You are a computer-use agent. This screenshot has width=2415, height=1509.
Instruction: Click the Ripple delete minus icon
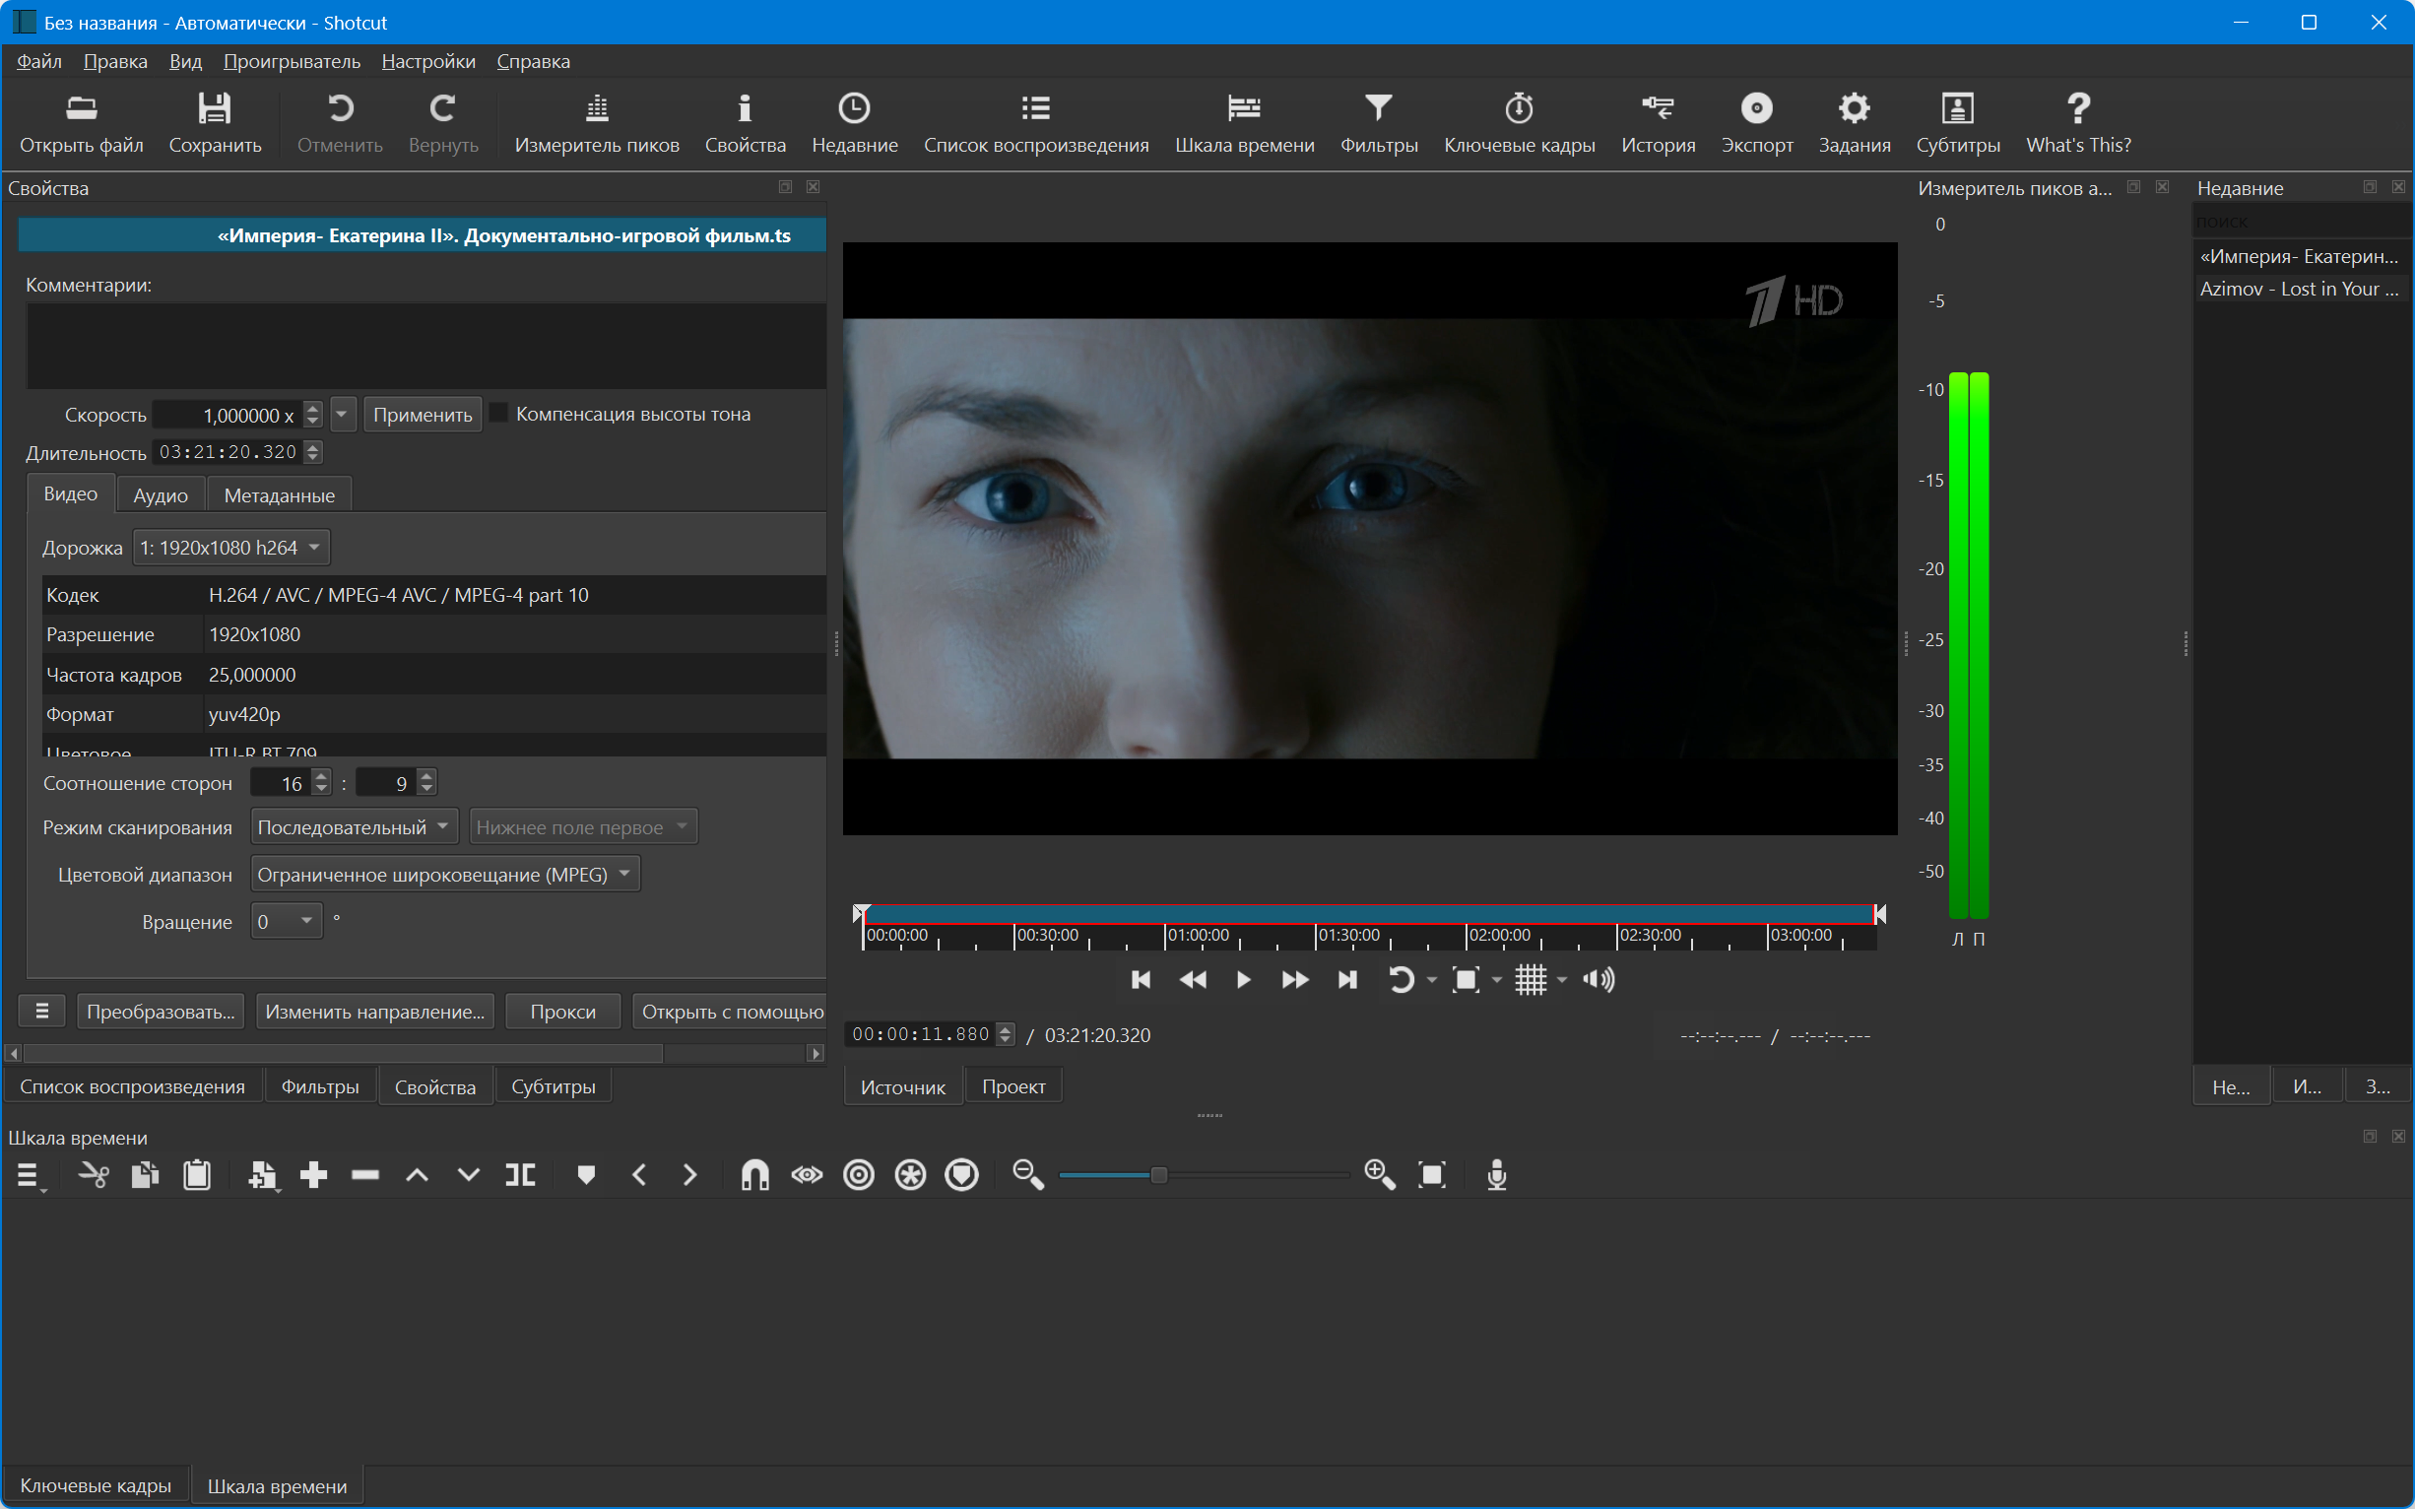[365, 1175]
